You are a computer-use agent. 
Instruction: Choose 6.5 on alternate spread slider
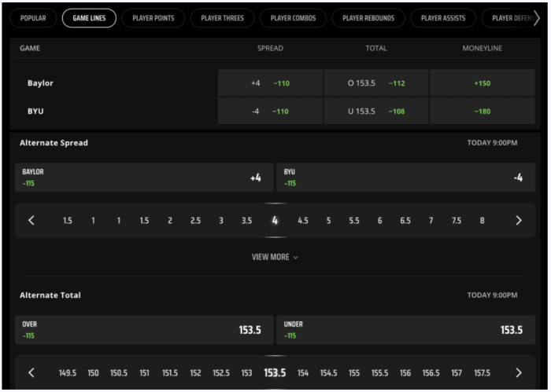coord(405,221)
